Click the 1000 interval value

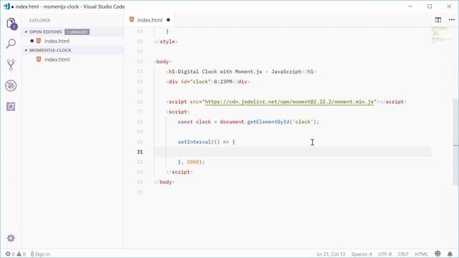[x=193, y=162]
